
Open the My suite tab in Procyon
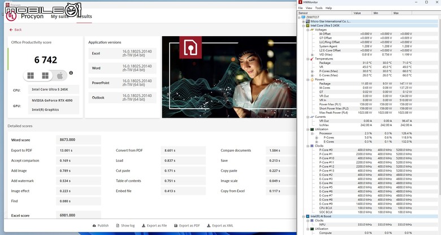click(x=59, y=16)
